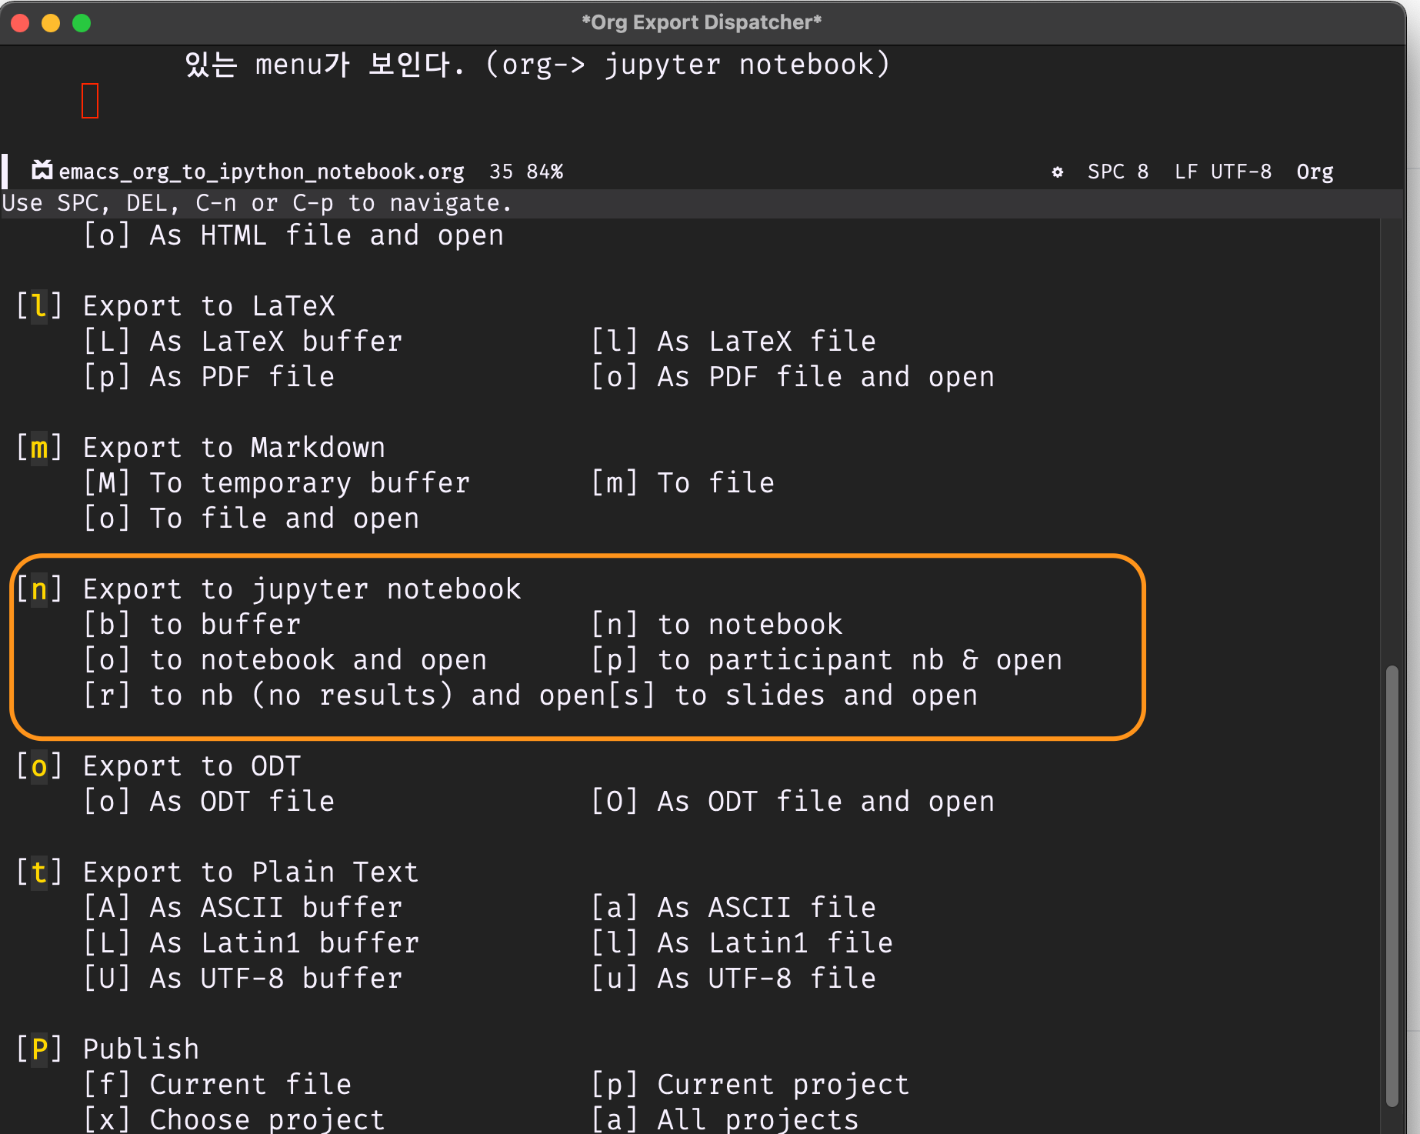1420x1134 pixels.
Task: Click the Org file icon in the modeline
Action: (42, 170)
